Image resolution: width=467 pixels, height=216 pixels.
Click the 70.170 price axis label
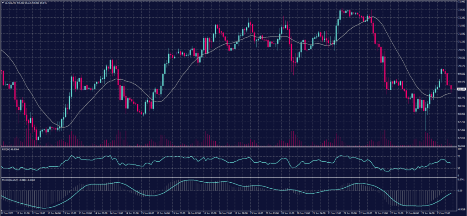[x=461, y=65]
